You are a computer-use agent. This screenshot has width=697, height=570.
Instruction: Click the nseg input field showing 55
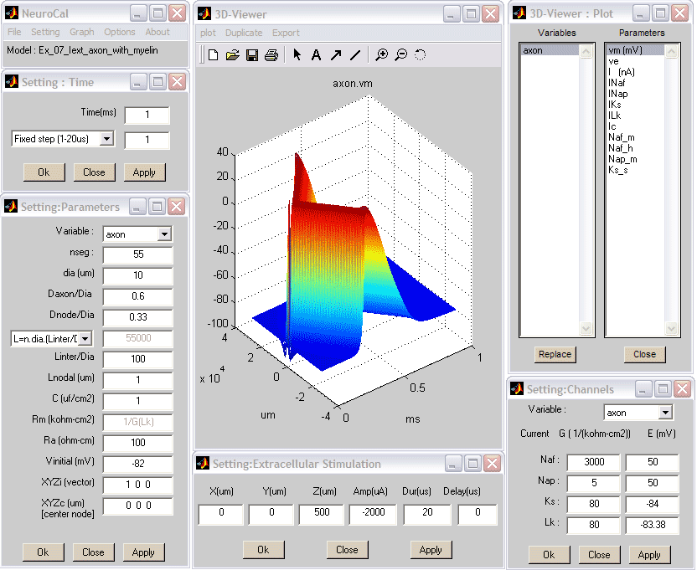point(137,254)
